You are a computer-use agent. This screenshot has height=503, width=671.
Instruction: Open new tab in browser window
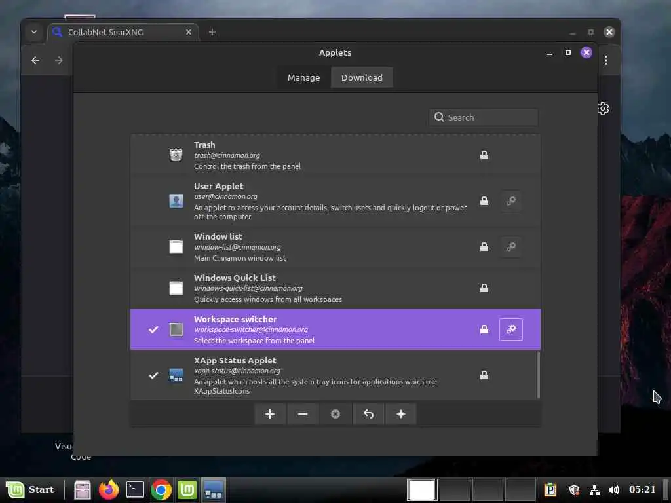pyautogui.click(x=212, y=32)
